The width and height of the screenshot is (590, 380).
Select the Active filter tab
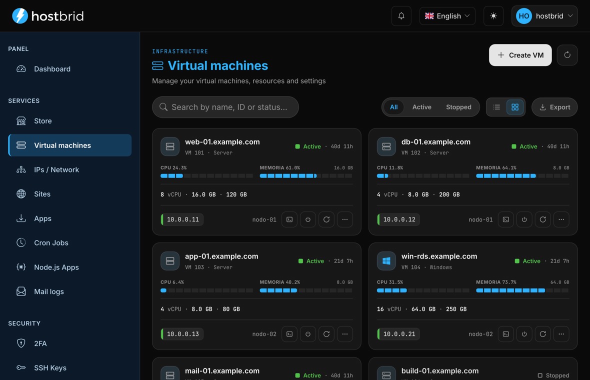coord(421,107)
